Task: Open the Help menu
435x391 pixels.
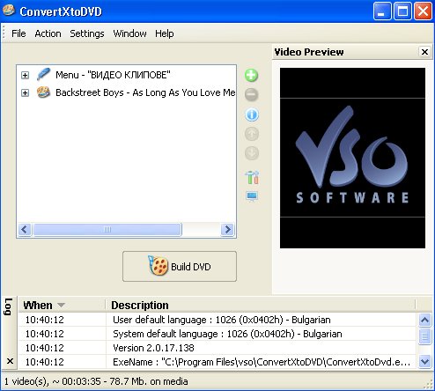Action: [165, 33]
